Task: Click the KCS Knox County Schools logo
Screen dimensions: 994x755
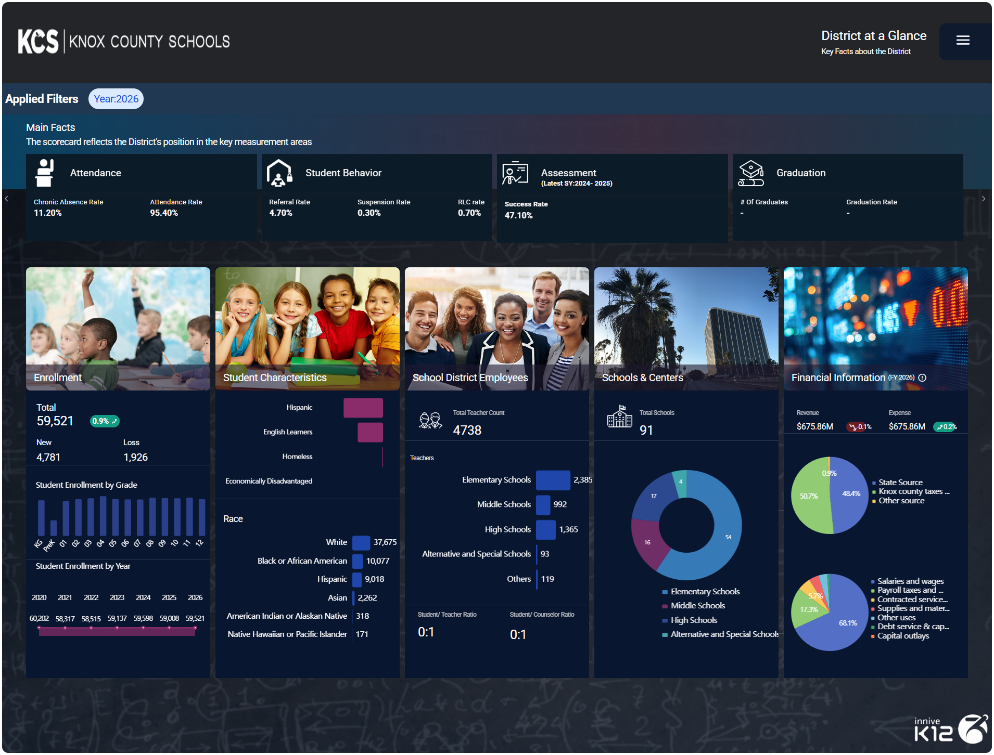Action: (x=124, y=41)
